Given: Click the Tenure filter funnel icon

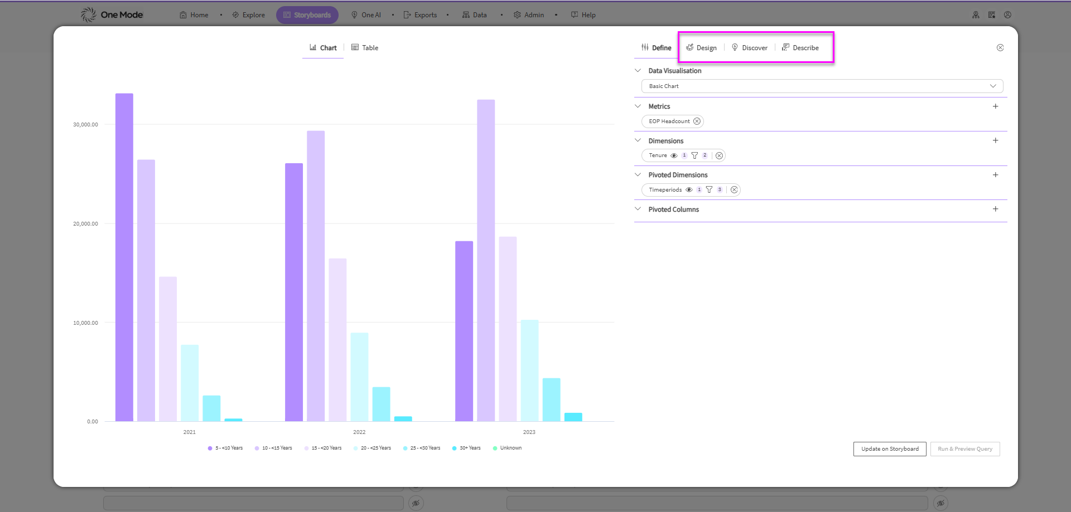Looking at the screenshot, I should 694,156.
